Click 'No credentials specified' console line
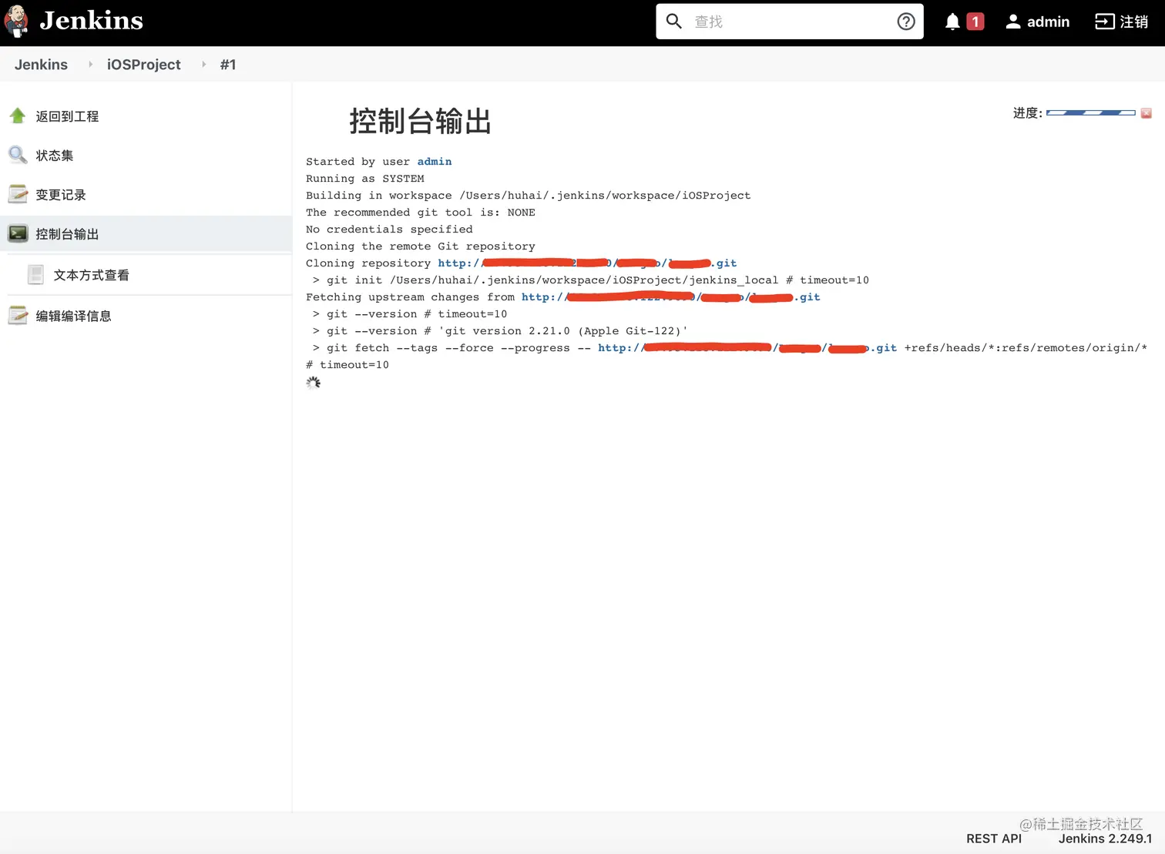 (x=389, y=229)
